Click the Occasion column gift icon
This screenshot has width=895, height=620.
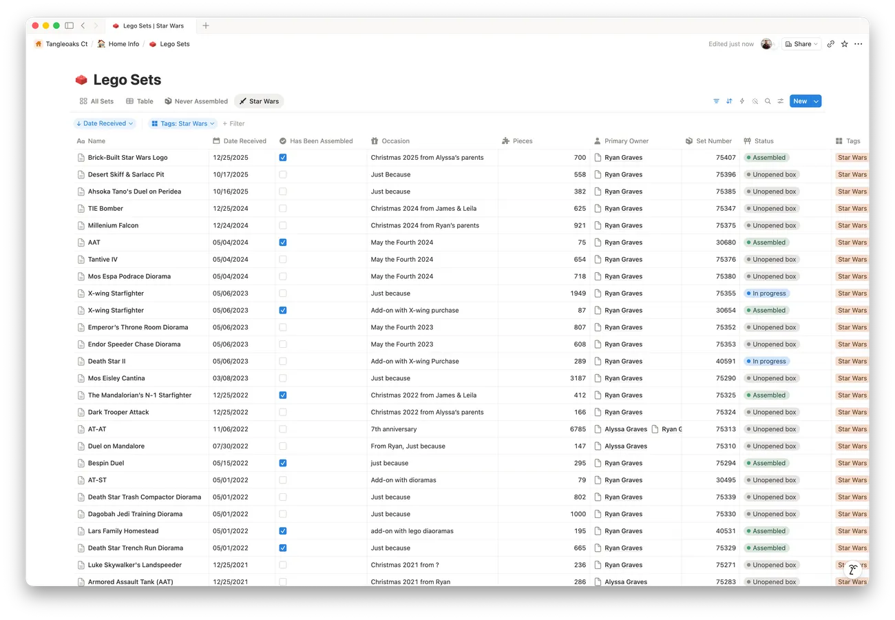(x=375, y=141)
